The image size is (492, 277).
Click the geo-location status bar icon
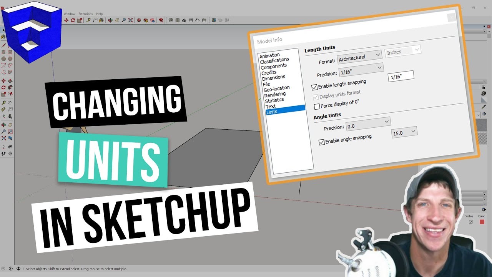[x=3, y=269]
